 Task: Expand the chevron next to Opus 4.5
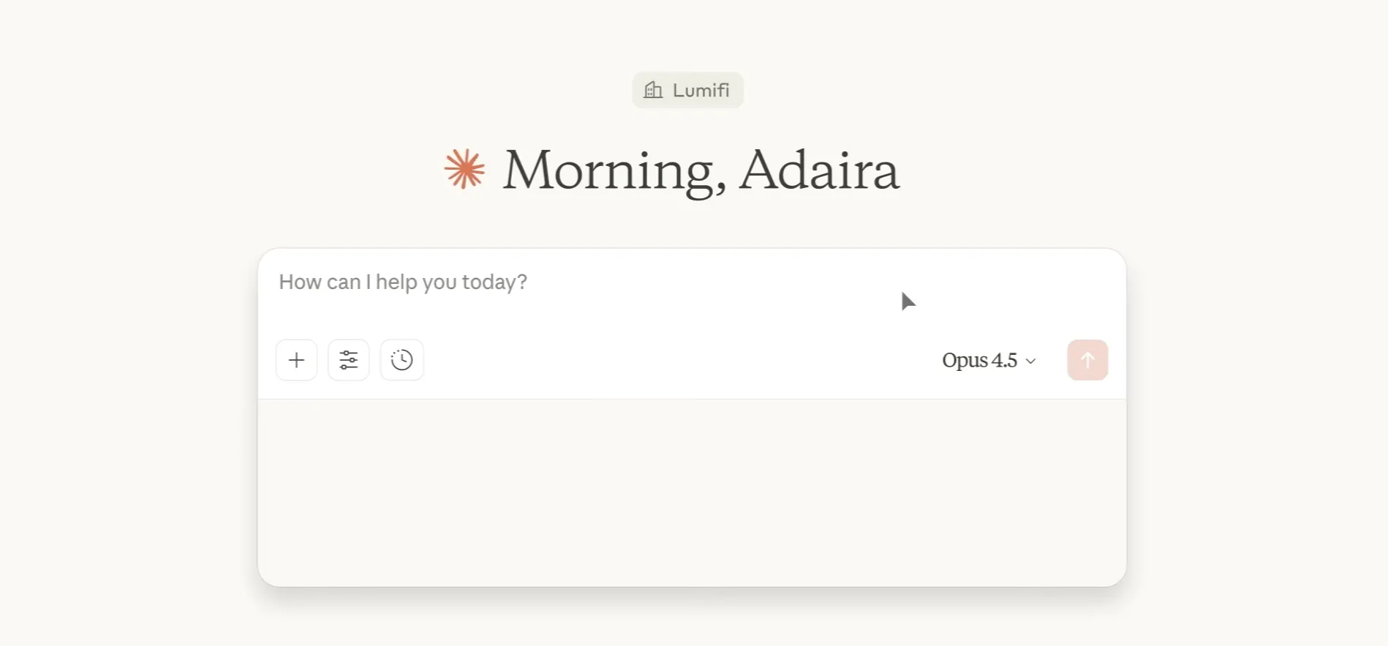1031,361
